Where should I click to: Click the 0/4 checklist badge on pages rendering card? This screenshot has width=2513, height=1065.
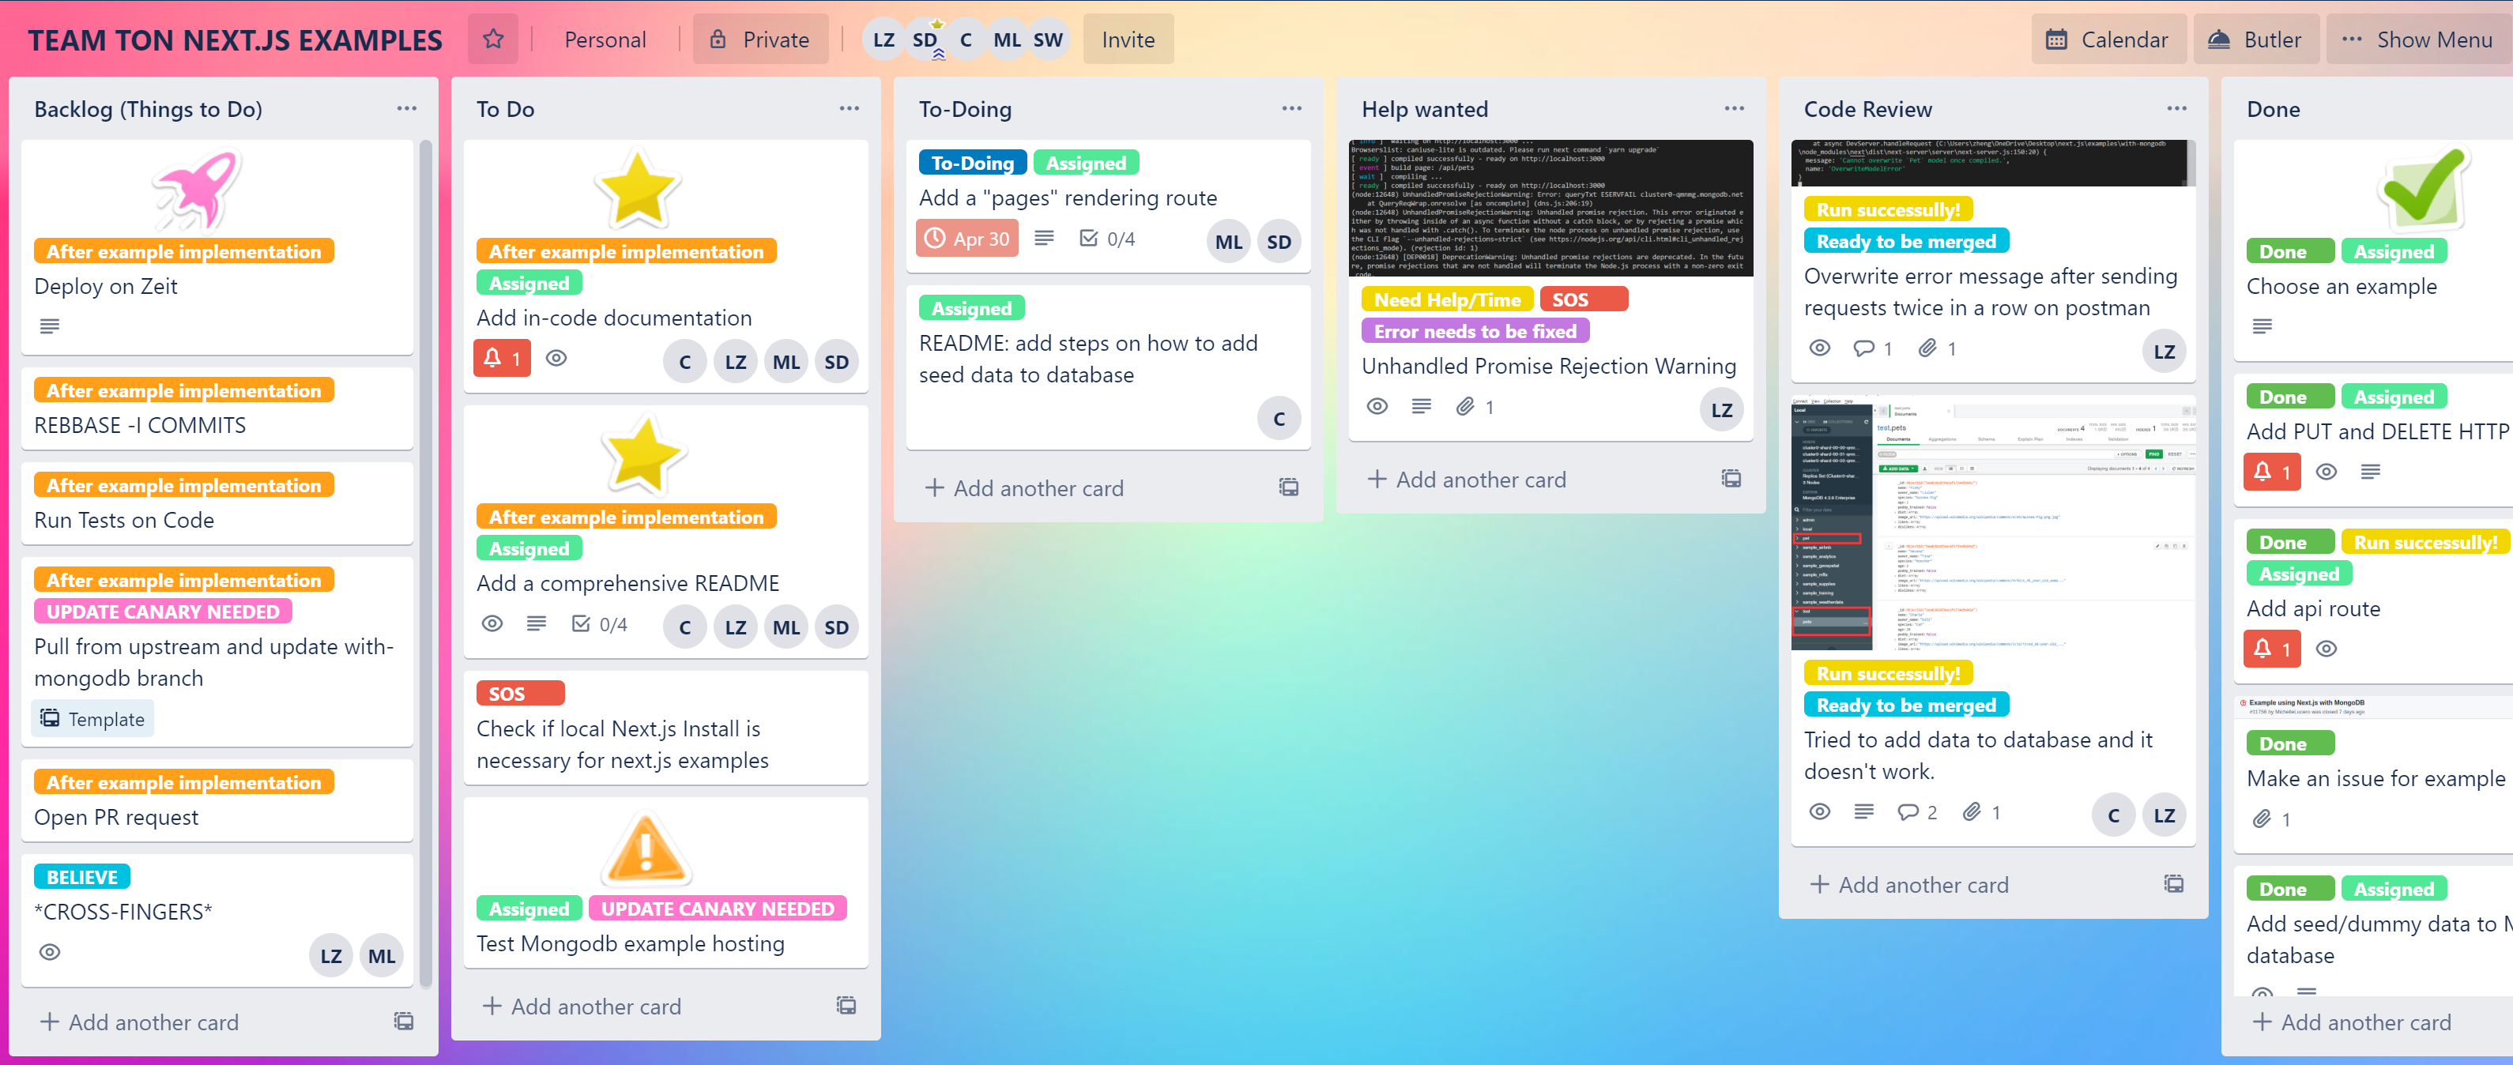point(1107,239)
